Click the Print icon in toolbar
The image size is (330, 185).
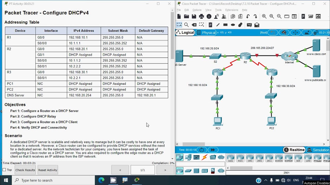click(x=201, y=16)
